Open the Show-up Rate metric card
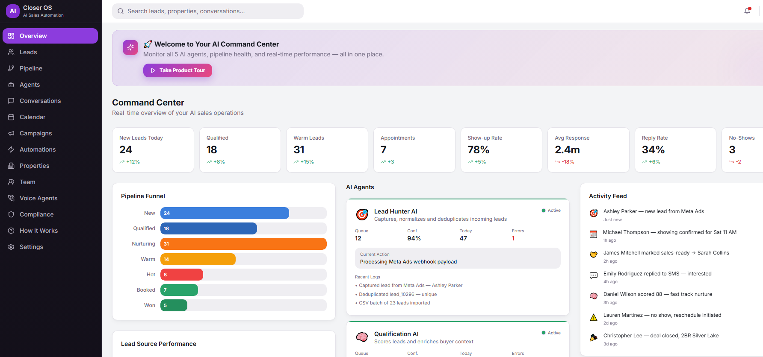 501,150
